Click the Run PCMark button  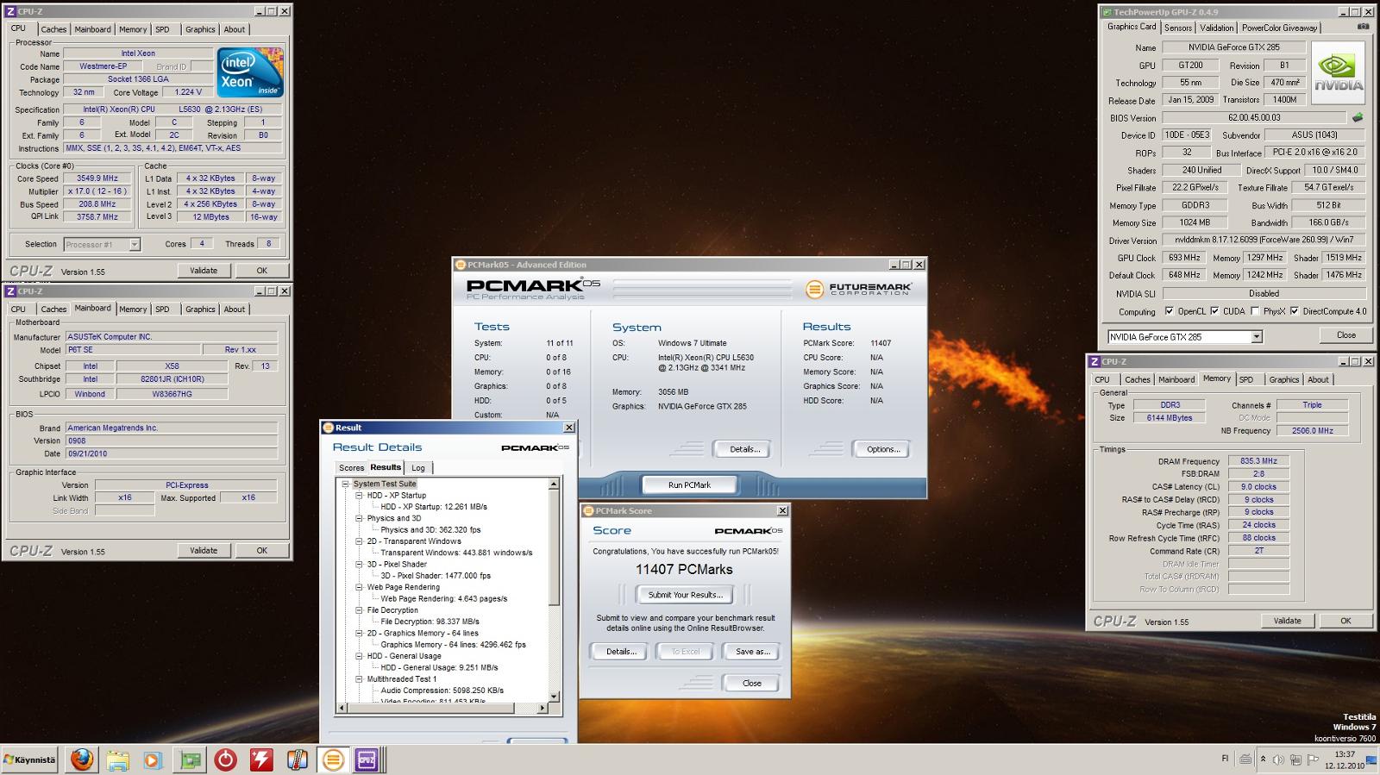pos(690,484)
